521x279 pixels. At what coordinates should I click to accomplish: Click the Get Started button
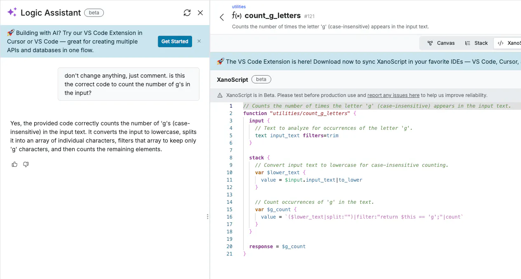[175, 42]
